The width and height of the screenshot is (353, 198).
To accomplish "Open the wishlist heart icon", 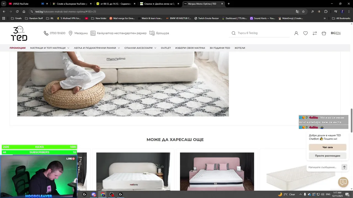I will pos(306,33).
